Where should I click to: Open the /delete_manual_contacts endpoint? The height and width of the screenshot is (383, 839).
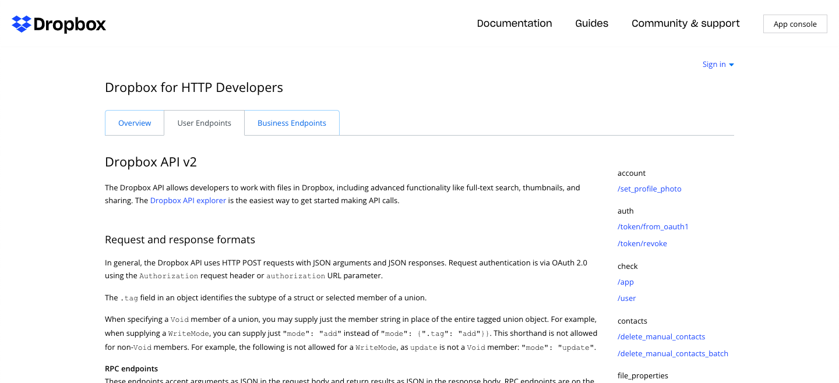(661, 336)
